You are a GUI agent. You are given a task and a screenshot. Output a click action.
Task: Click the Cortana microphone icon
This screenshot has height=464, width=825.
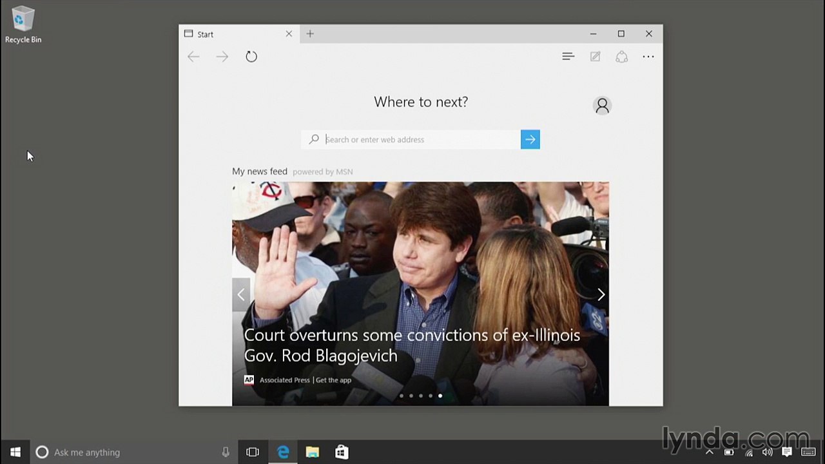click(226, 452)
